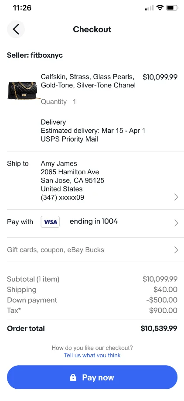Tap the Wi-Fi status icon
This screenshot has width=184, height=401.
click(x=160, y=8)
